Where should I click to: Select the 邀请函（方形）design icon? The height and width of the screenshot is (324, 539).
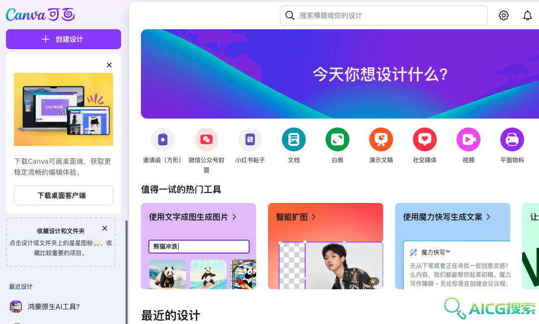pos(163,139)
